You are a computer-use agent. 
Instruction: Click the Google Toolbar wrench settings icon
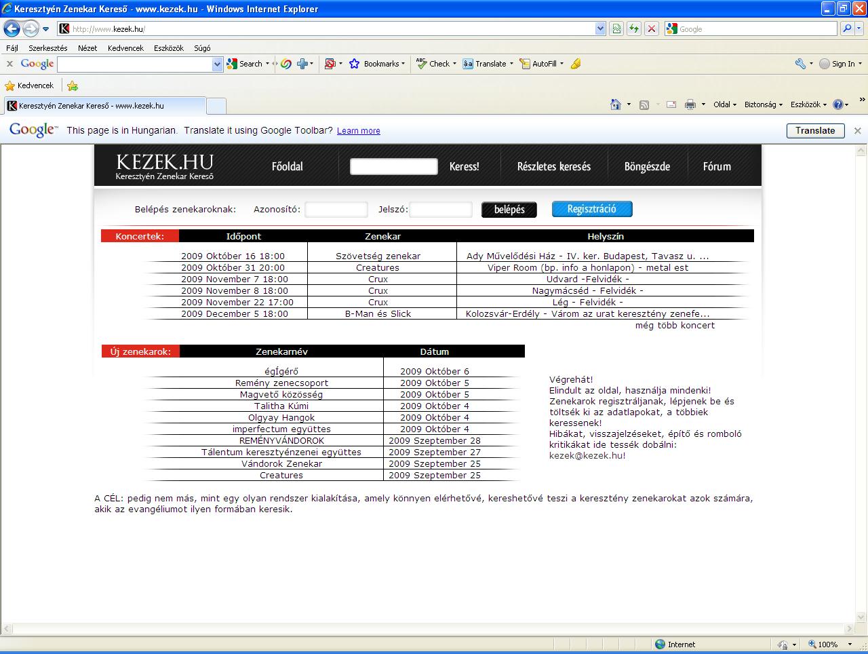pyautogui.click(x=800, y=64)
